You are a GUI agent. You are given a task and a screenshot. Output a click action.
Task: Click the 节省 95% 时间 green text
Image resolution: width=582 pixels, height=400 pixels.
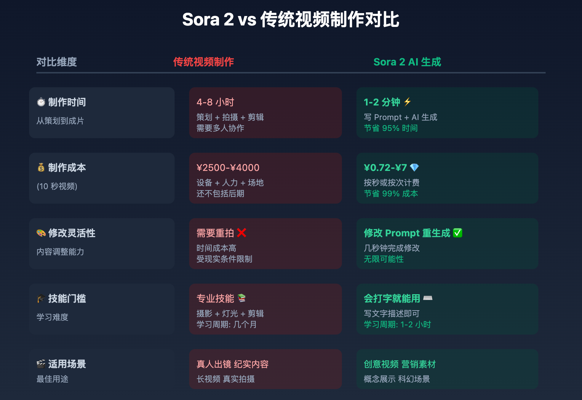(x=391, y=128)
